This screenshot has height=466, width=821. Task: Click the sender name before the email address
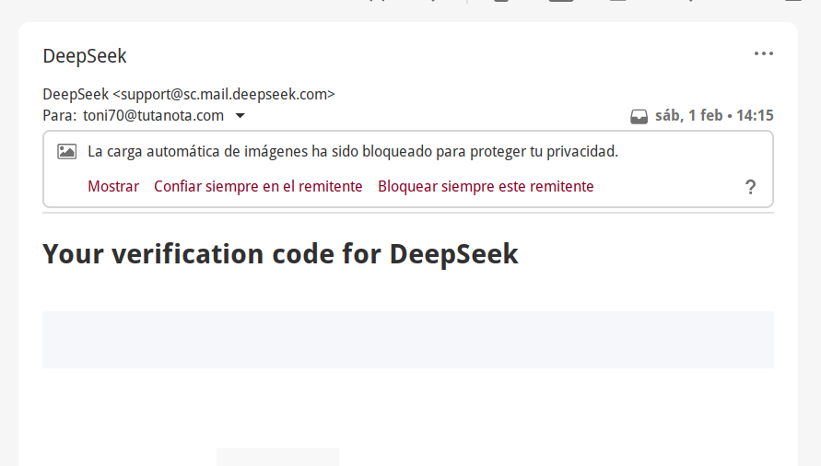[76, 94]
